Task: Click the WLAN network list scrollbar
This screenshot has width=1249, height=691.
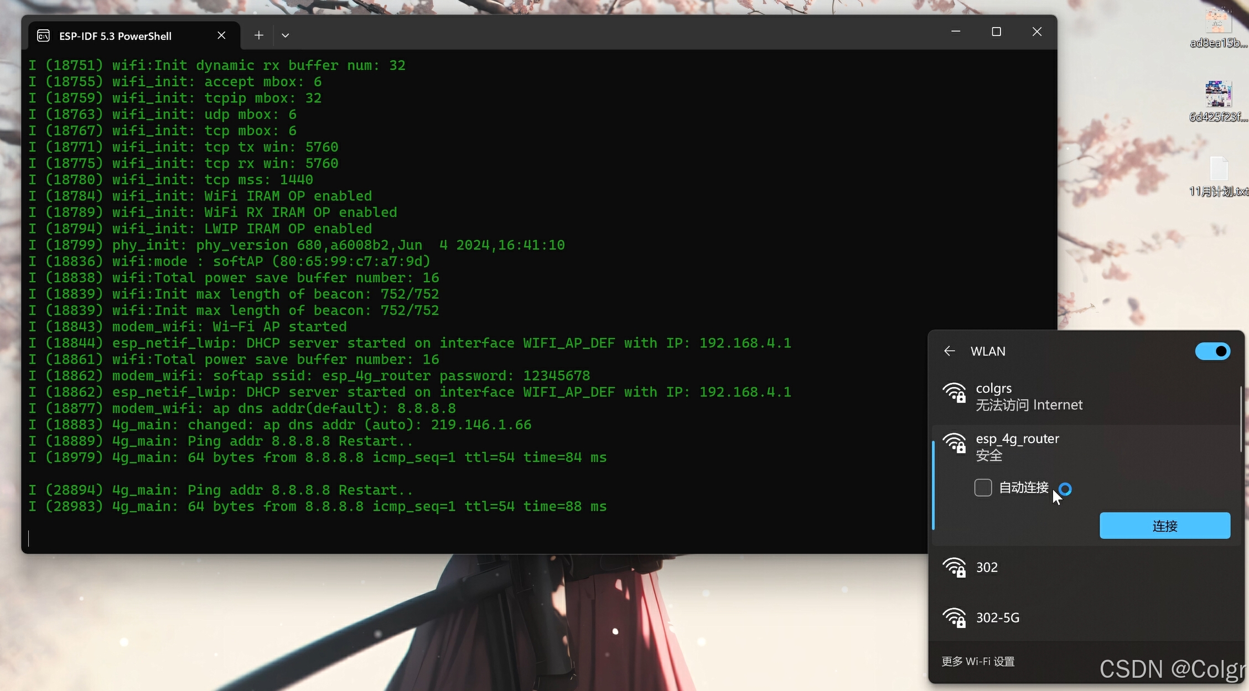Action: click(x=1241, y=420)
